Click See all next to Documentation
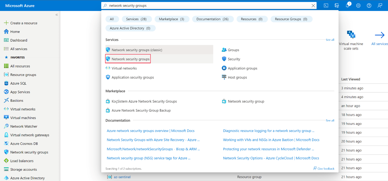This screenshot has width=388, height=181. (x=330, y=120)
